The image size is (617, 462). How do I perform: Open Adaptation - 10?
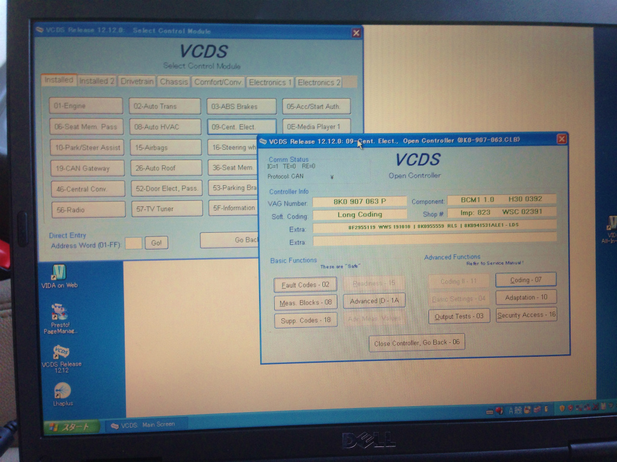526,297
